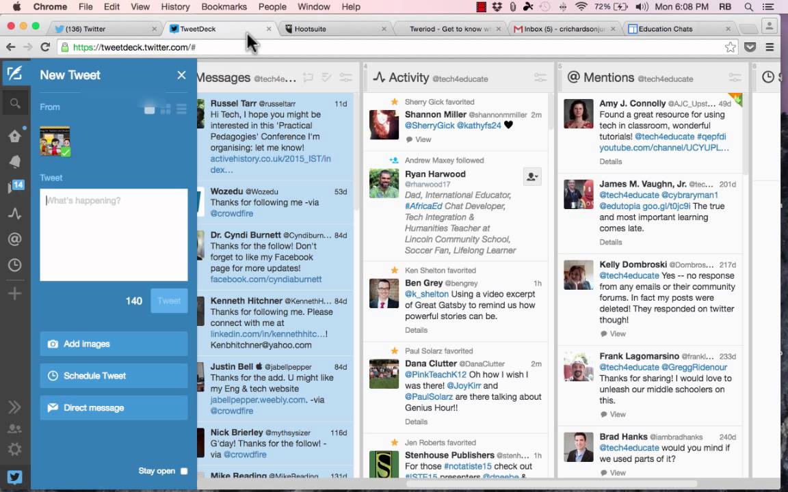The width and height of the screenshot is (788, 492).
Task: Open the Apple menu
Action: (16, 7)
